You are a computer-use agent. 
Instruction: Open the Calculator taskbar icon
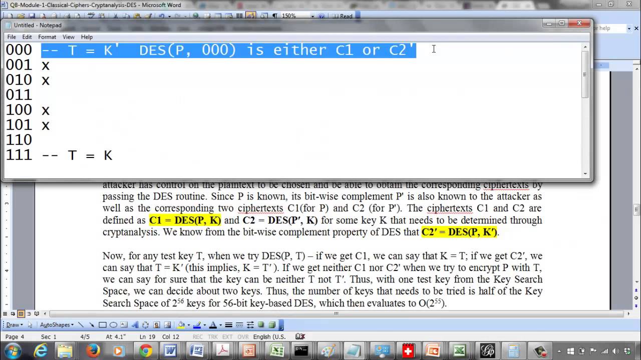[x=513, y=350]
